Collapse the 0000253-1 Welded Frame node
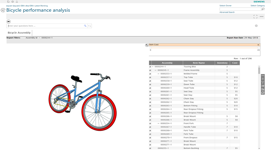Viewport: 271px width, 152px height. coord(158,74)
